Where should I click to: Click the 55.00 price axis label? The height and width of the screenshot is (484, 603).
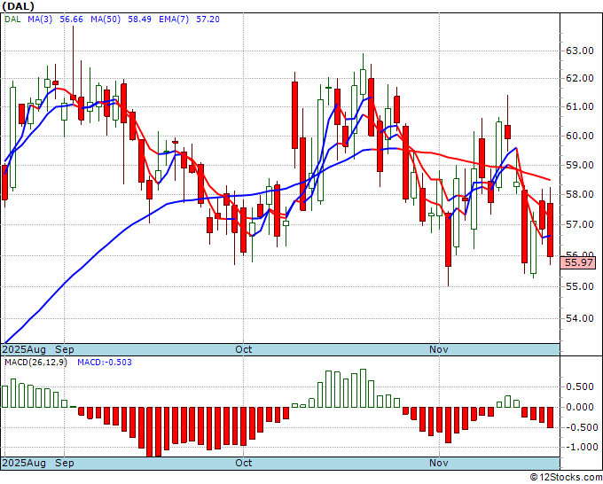click(580, 286)
